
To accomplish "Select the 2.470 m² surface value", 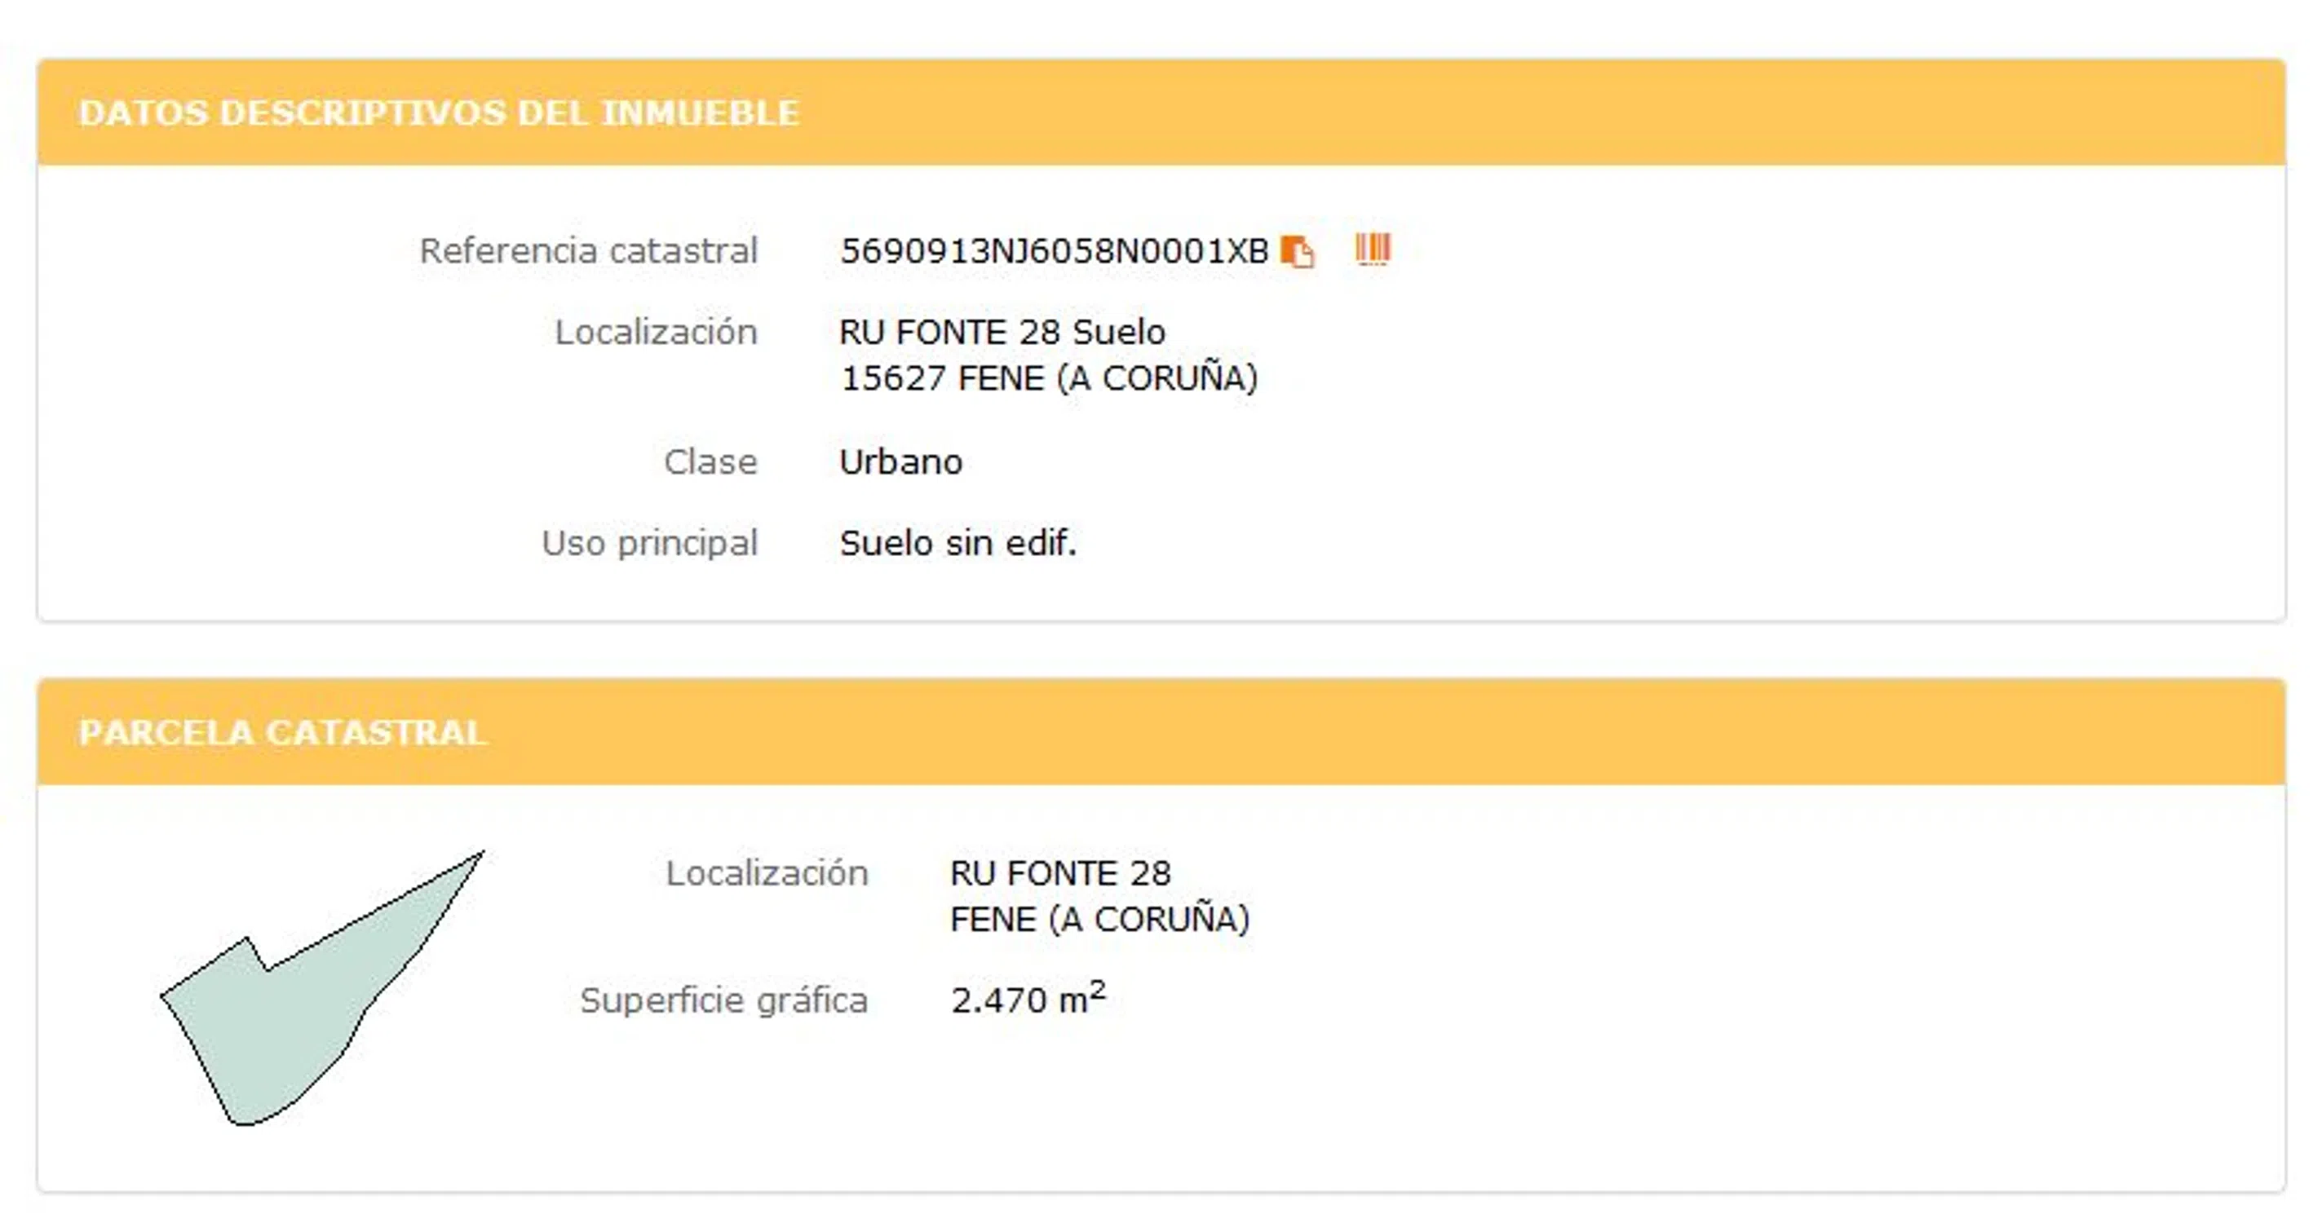I will [1028, 999].
